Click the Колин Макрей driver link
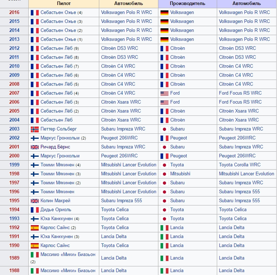The image size is (277, 275). click(55, 201)
